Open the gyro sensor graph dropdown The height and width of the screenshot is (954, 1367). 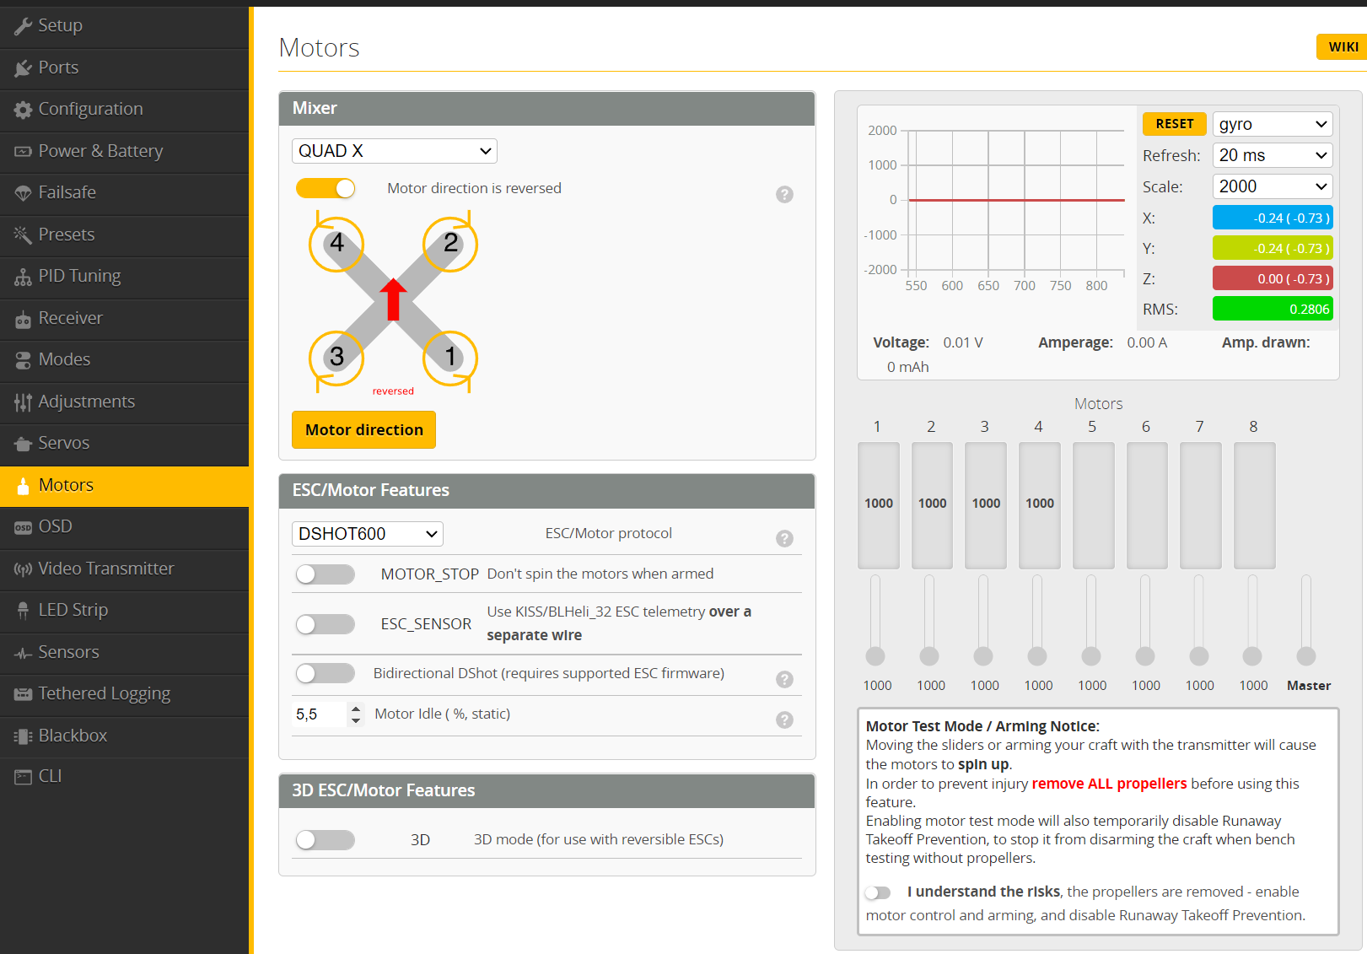point(1272,124)
